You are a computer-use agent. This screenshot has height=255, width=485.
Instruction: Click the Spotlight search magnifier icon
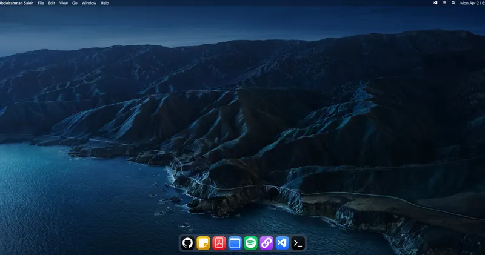pos(453,3)
